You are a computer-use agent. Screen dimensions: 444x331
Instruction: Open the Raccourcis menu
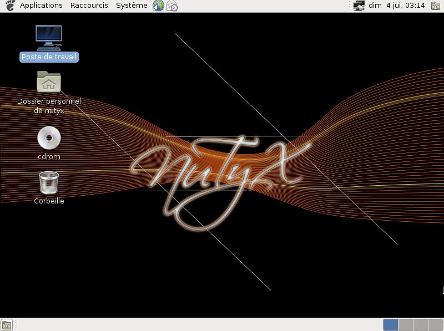point(89,6)
